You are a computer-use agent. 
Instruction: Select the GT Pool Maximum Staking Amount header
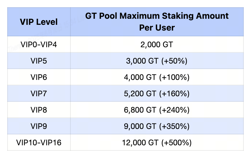[x=157, y=22]
